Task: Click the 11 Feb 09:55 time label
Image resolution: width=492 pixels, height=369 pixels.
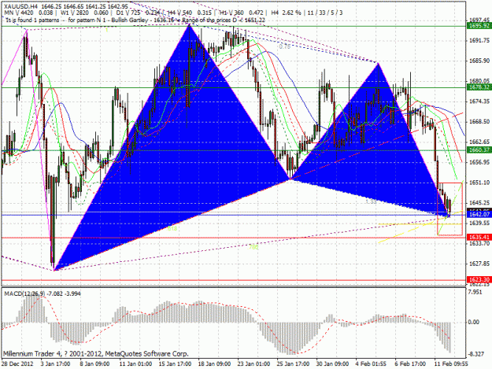Action: click(x=451, y=364)
